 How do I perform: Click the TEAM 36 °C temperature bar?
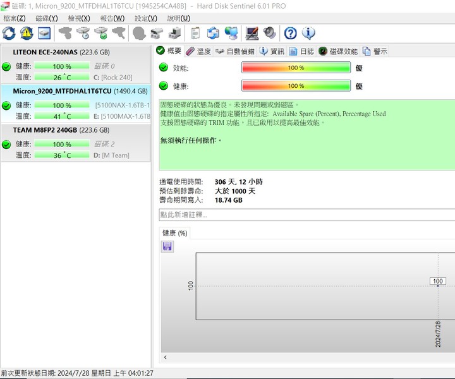(62, 155)
